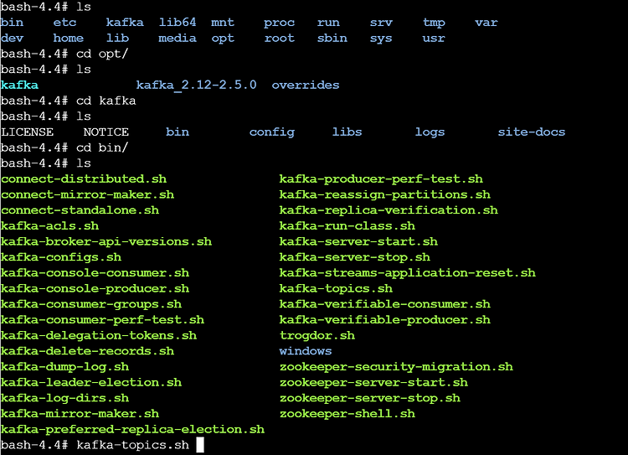Click kafka-verifiable-consumer.sh in the listing
Screen dimensions: 628x455
coord(385,304)
